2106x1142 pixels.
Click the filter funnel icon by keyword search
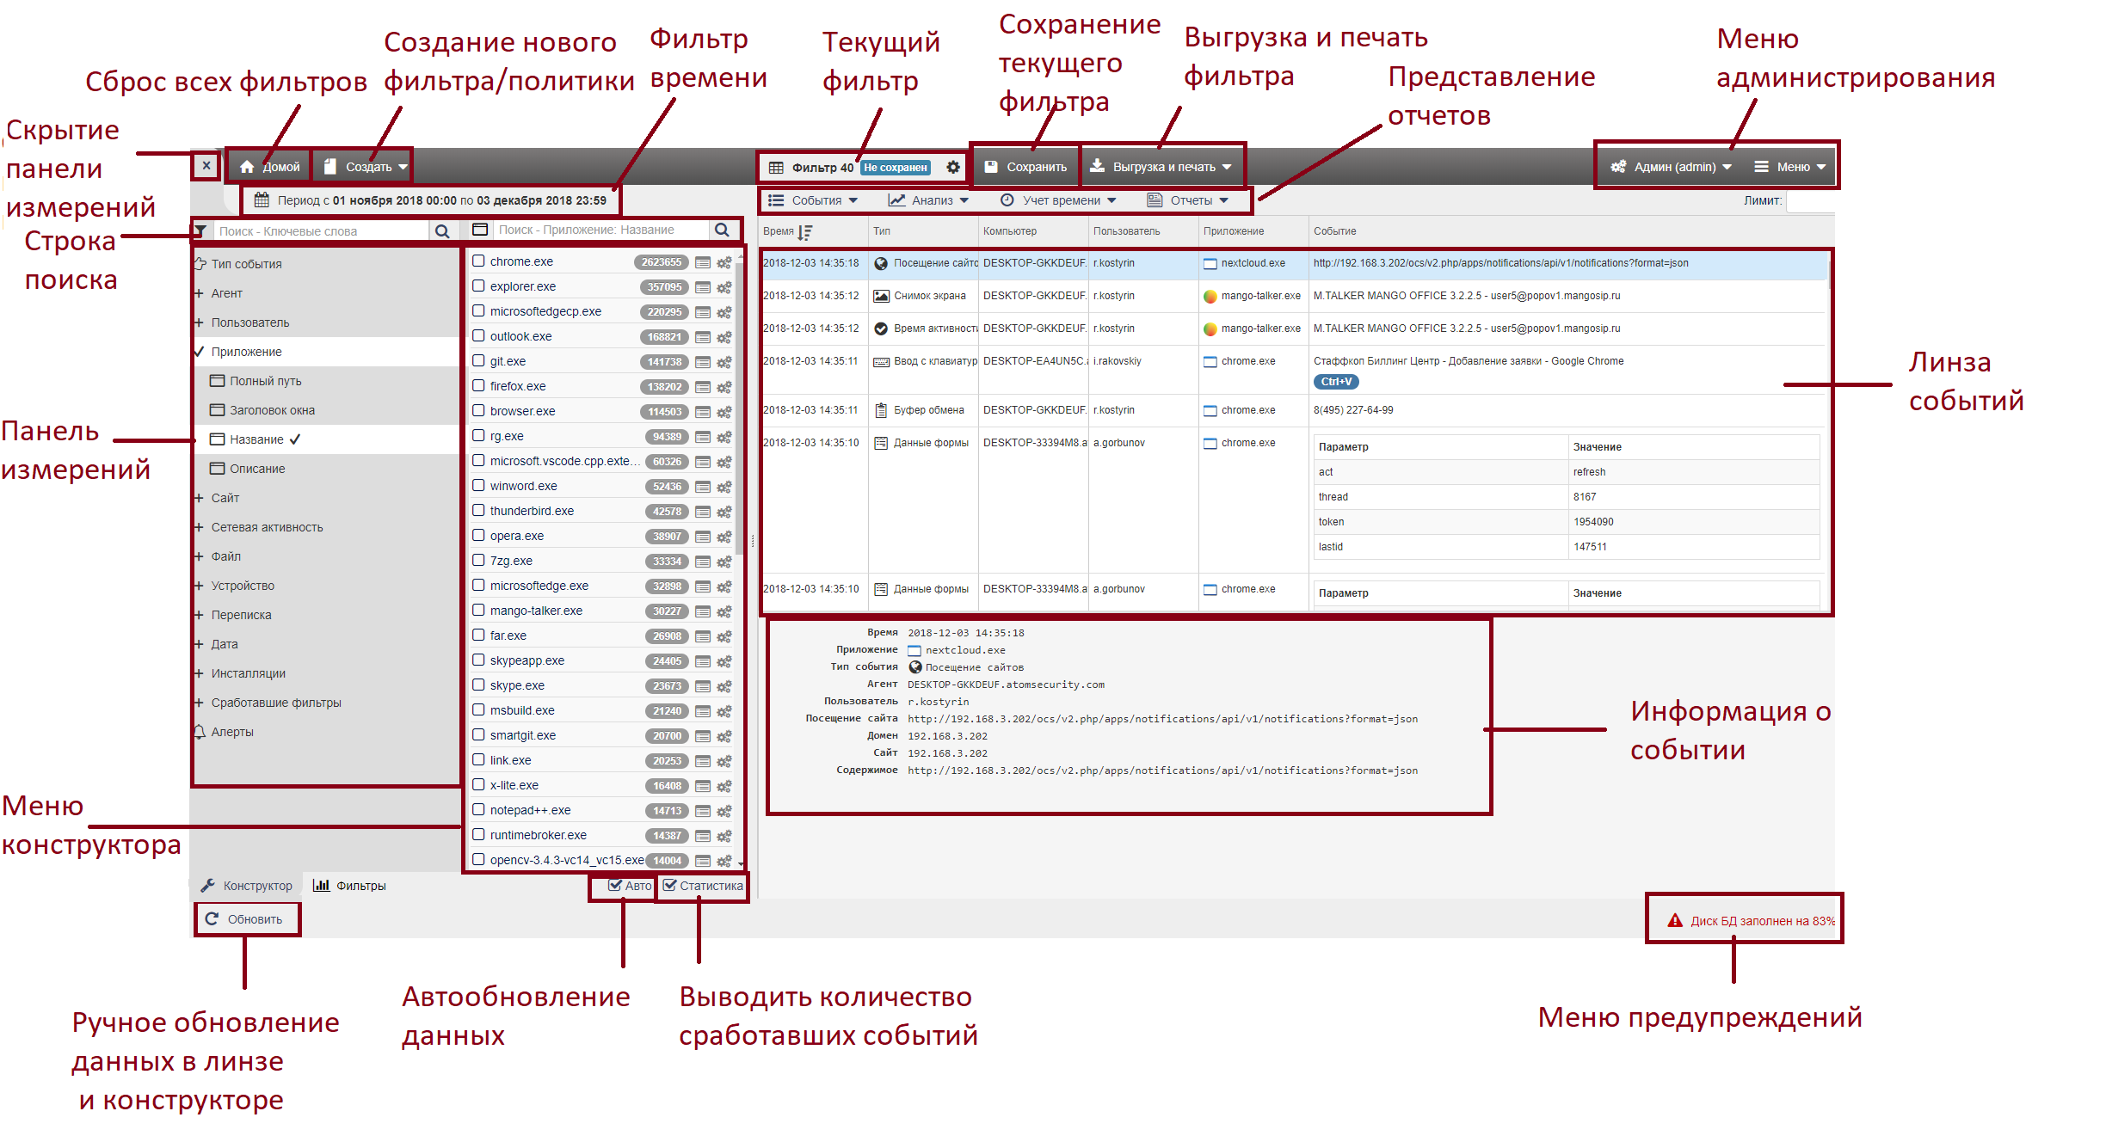coord(200,230)
